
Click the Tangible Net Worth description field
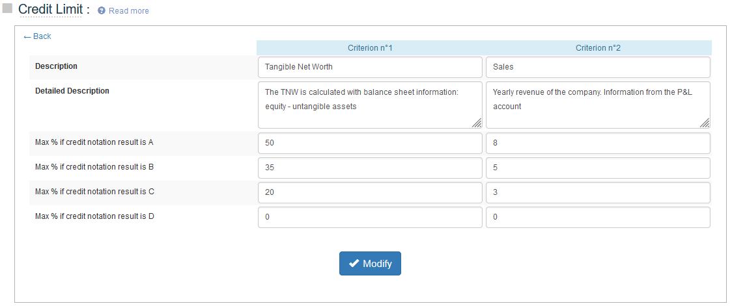pyautogui.click(x=370, y=67)
